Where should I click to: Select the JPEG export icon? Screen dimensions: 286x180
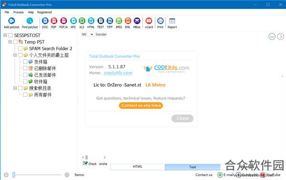[x=119, y=21]
